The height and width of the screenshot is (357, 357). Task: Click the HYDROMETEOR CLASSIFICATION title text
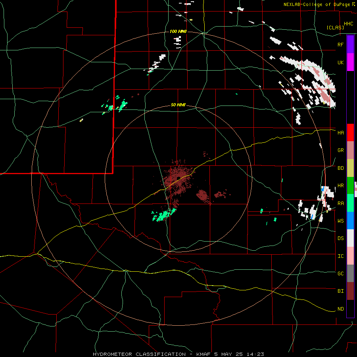point(139,354)
